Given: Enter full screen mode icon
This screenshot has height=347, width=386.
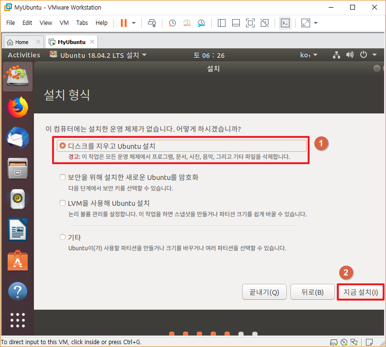Looking at the screenshot, I should coord(250,23).
